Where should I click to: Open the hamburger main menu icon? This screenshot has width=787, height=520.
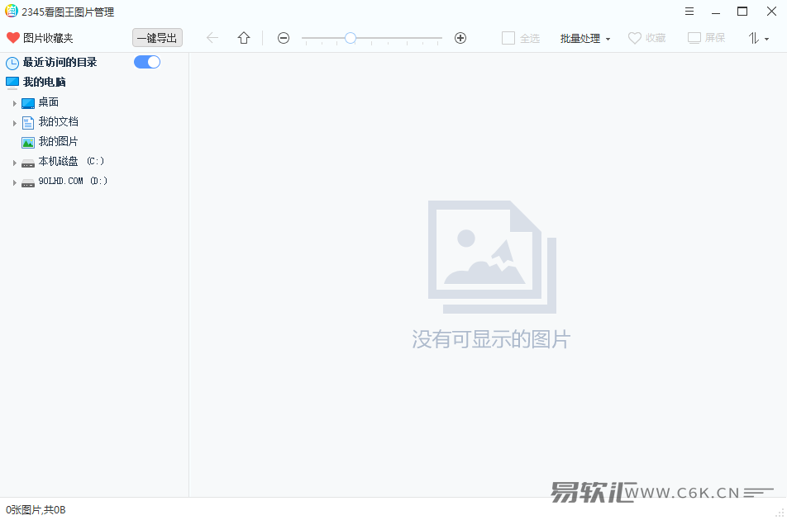click(x=689, y=11)
